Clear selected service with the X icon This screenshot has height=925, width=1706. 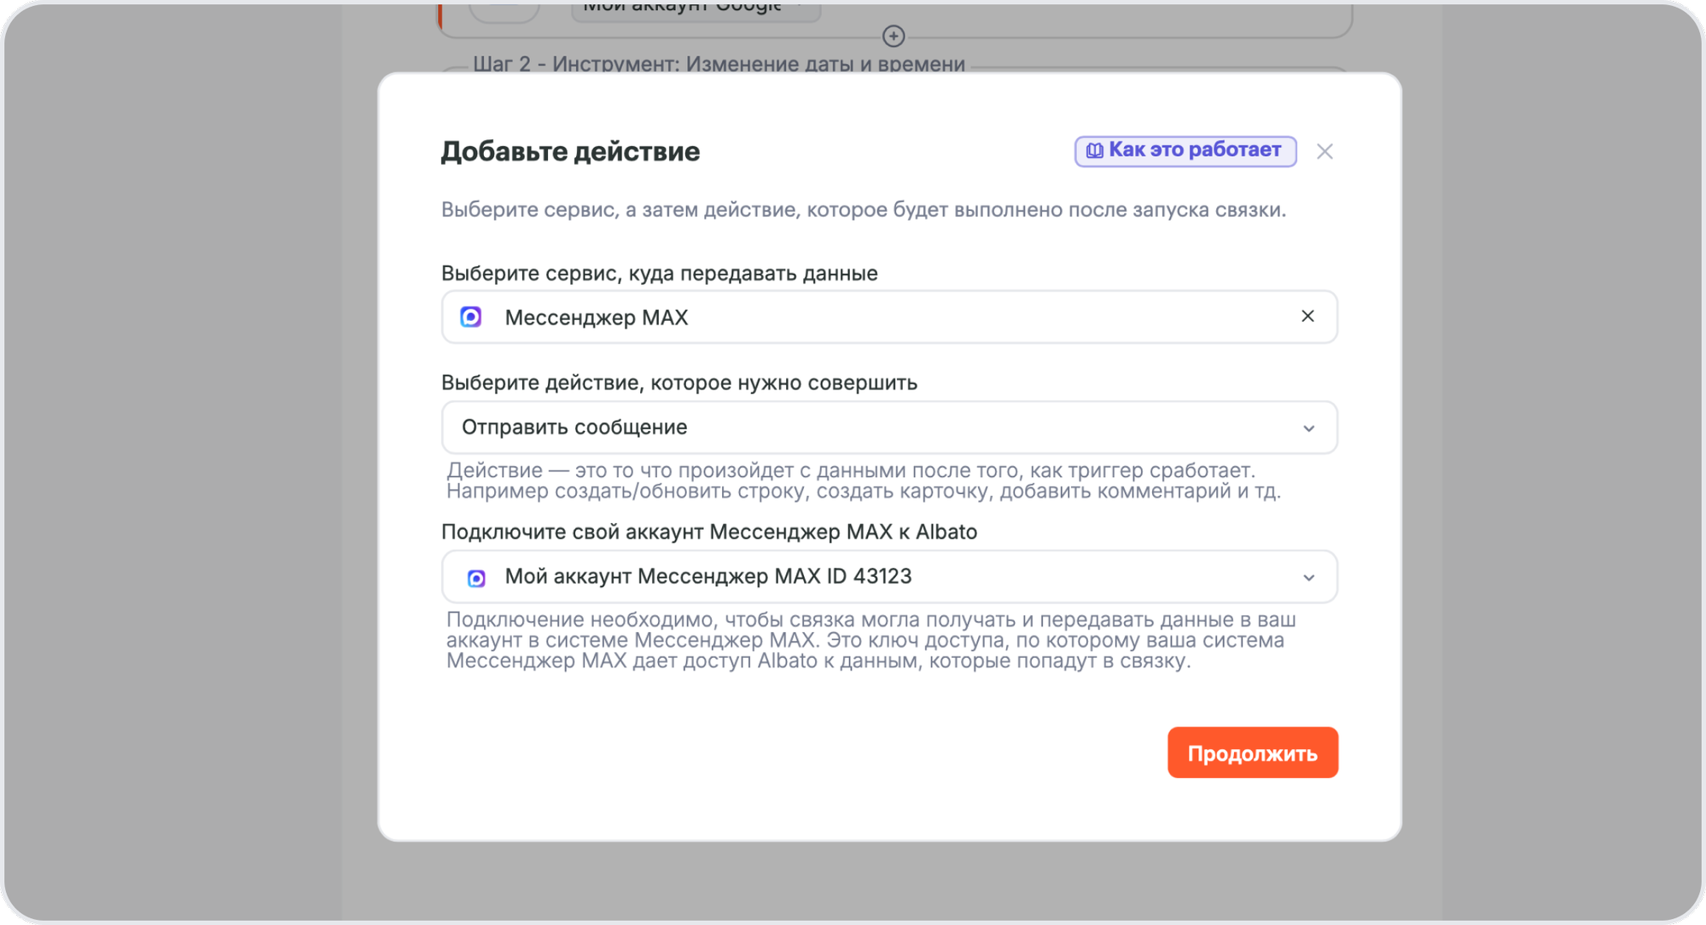click(1307, 317)
